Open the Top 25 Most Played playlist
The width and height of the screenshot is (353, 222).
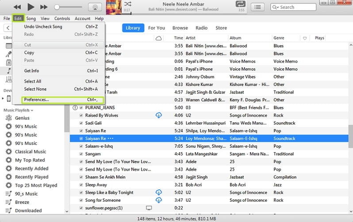(36, 186)
